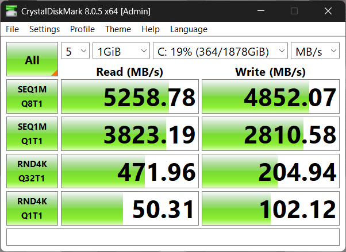346x252 pixels.
Task: Expand the MB/s unit dropdown
Action: click(315, 52)
